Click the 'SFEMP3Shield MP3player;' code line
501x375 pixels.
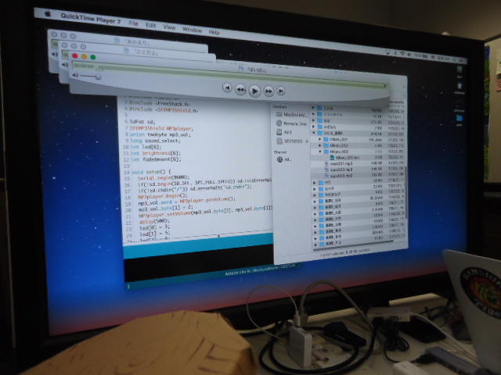161,128
